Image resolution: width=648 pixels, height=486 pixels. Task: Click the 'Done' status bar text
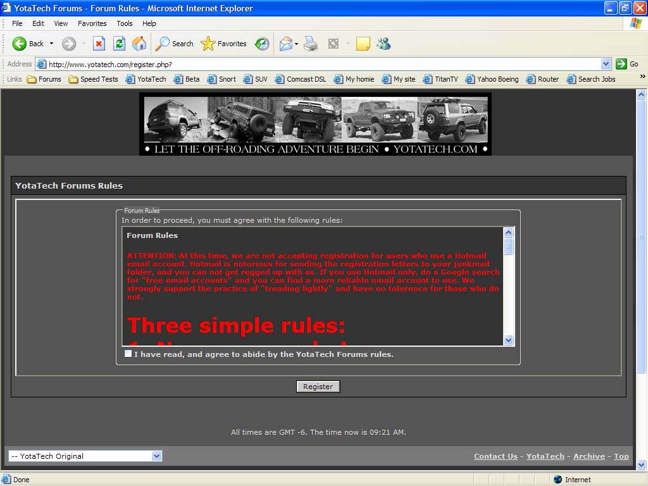(x=21, y=480)
